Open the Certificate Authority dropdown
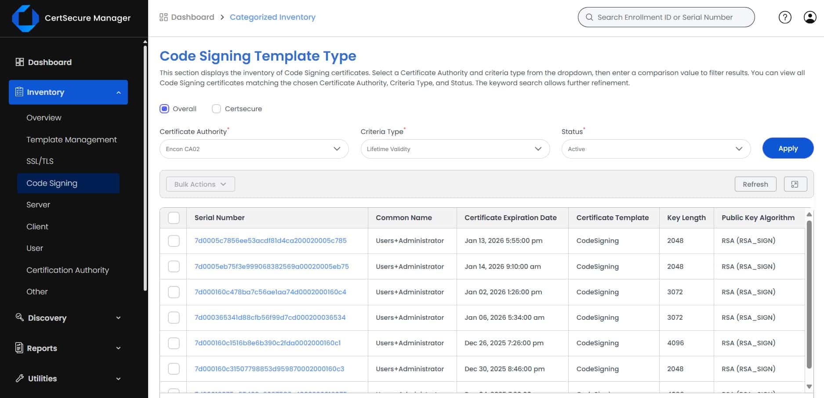The image size is (824, 398). click(254, 149)
